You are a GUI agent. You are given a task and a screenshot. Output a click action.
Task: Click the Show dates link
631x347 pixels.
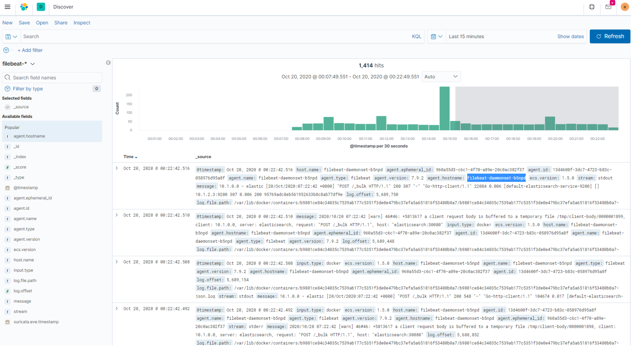coord(570,37)
